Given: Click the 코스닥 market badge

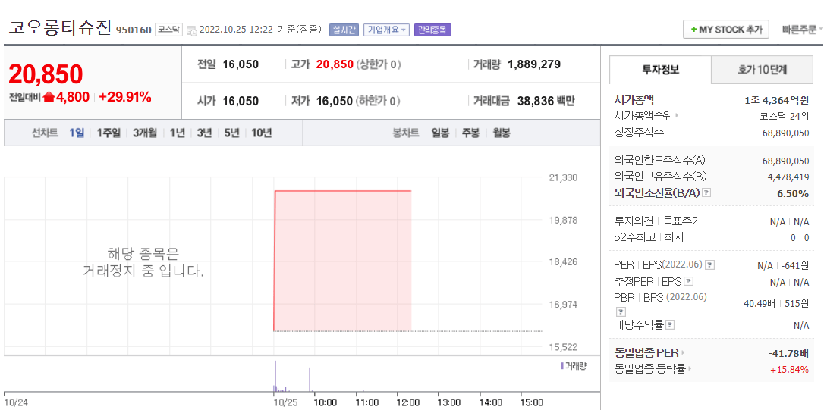Looking at the screenshot, I should (x=168, y=30).
